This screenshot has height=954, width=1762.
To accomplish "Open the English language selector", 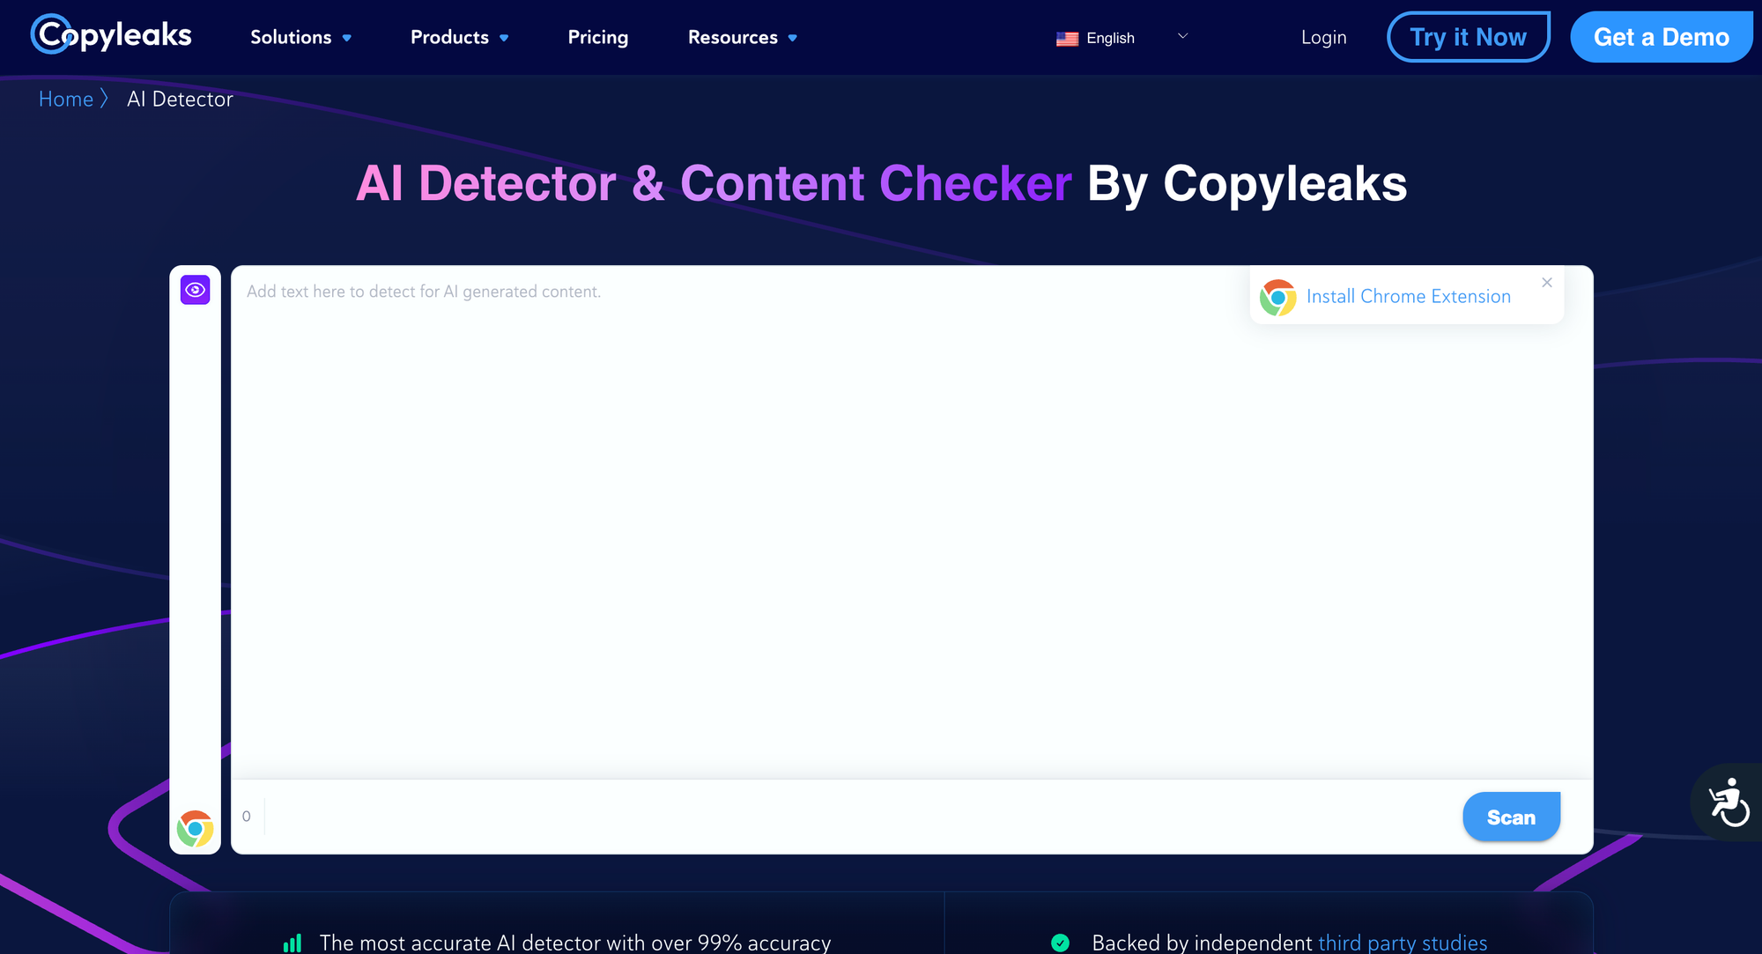I will (x=1122, y=38).
